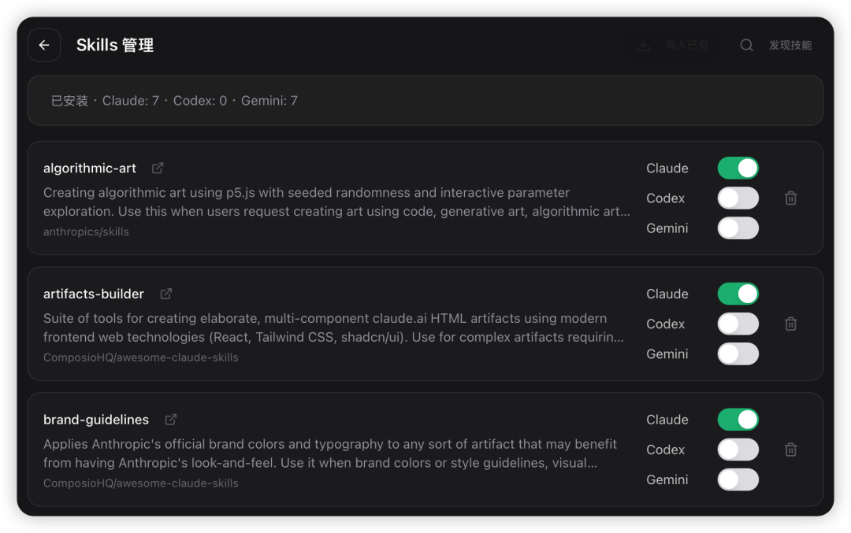This screenshot has height=533, width=851.
Task: Enable Codex for artifacts-builder
Action: pos(738,324)
